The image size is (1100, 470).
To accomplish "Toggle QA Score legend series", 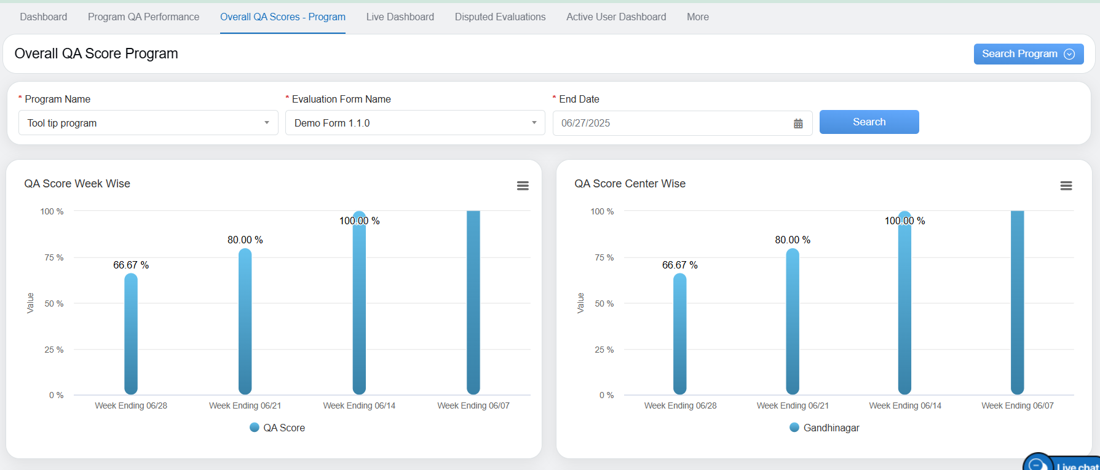I will pyautogui.click(x=277, y=428).
